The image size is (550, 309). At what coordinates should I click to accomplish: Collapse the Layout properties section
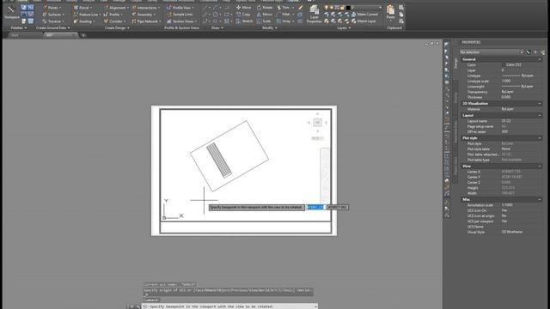point(540,115)
